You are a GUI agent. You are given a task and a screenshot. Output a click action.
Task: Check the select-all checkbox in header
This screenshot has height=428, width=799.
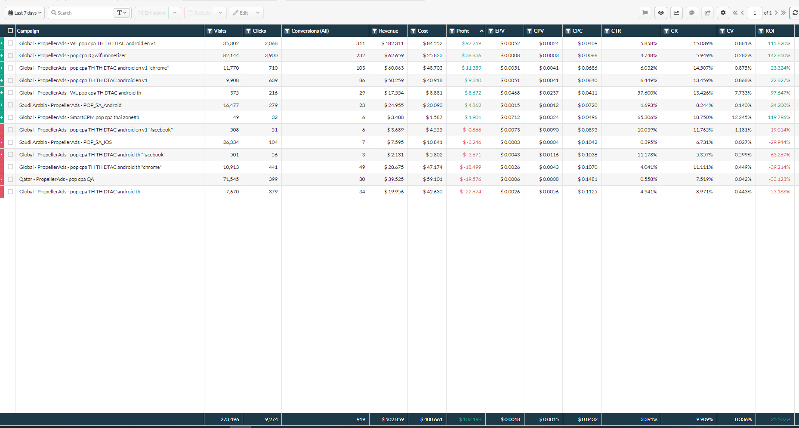pyautogui.click(x=10, y=31)
